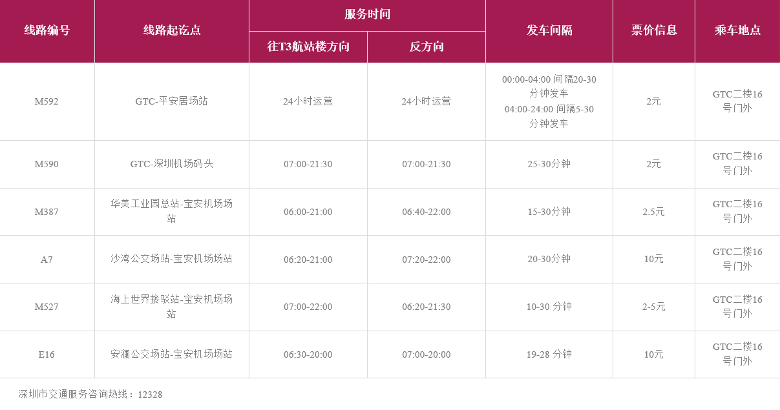Screen dimensions: 780x410
Task: Select route number A7
Action: pyautogui.click(x=47, y=260)
